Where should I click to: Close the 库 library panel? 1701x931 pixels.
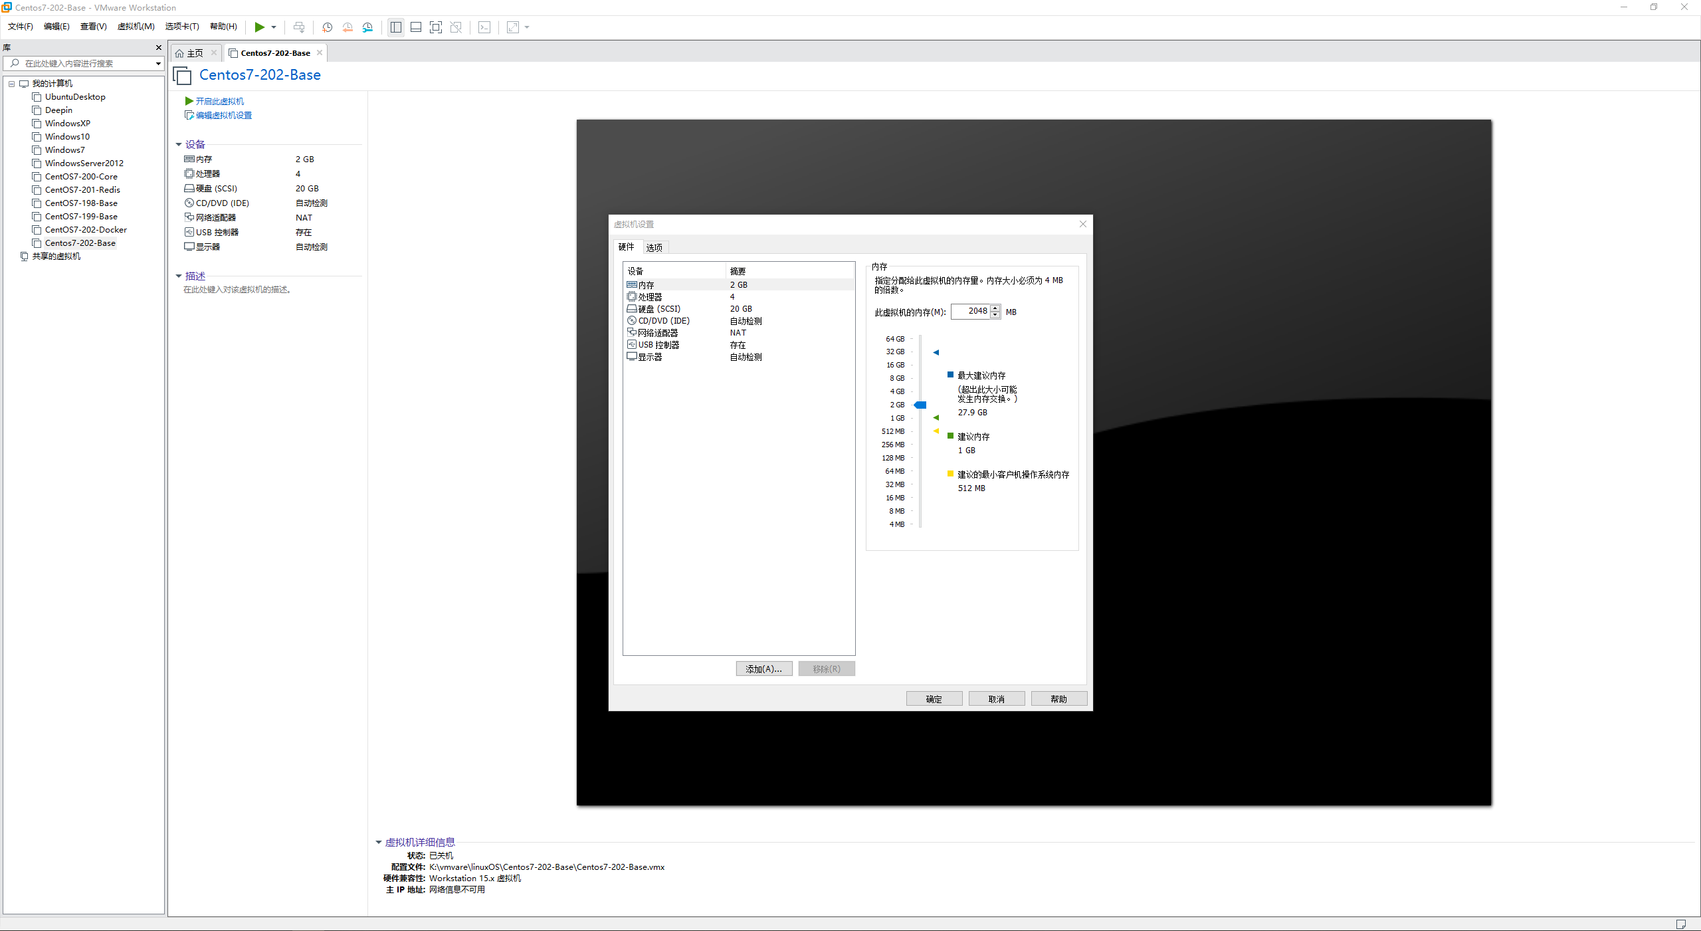pyautogui.click(x=159, y=47)
